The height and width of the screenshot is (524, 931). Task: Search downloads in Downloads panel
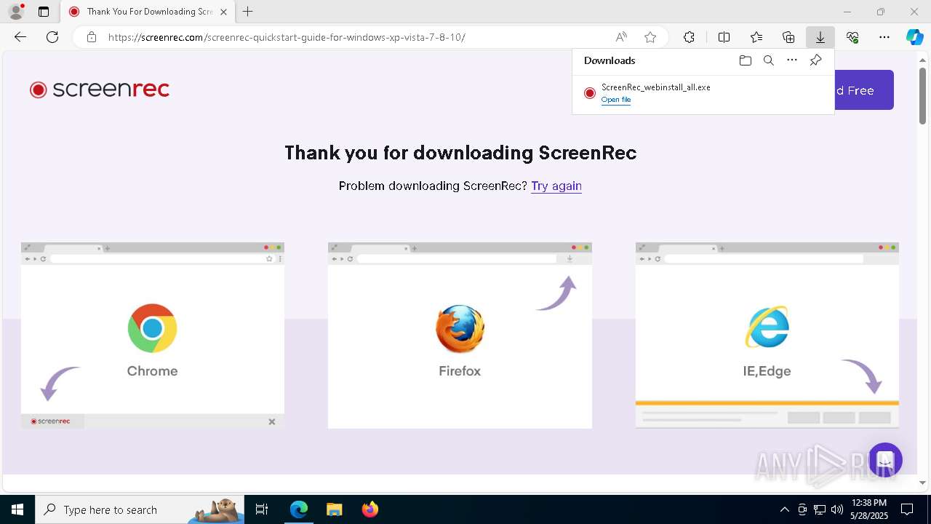point(768,60)
